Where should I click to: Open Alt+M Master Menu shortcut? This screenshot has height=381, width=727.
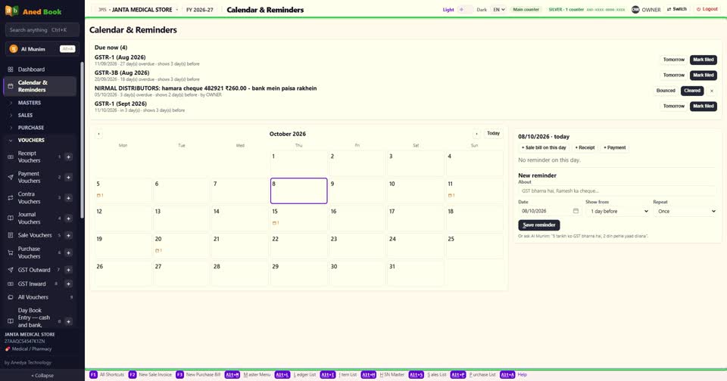pos(248,374)
